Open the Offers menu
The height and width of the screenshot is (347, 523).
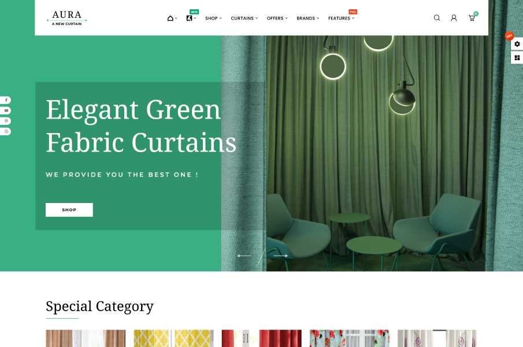[x=277, y=19]
